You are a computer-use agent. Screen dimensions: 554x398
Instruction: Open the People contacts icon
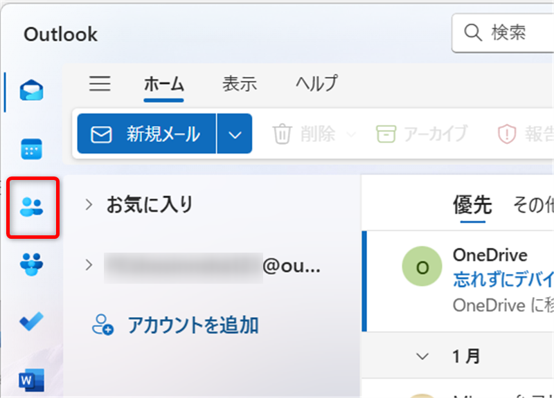pyautogui.click(x=32, y=206)
